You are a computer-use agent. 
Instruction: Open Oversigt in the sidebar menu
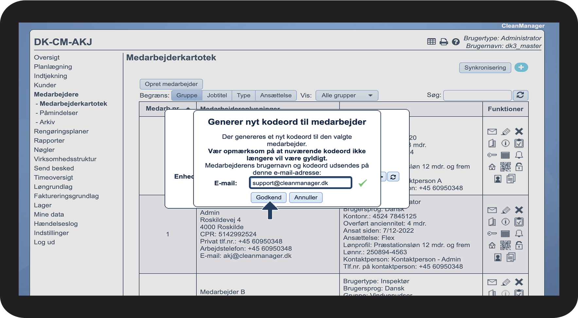point(47,57)
